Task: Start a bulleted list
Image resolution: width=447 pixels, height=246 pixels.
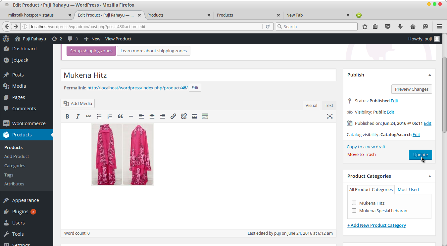Action: (x=99, y=116)
